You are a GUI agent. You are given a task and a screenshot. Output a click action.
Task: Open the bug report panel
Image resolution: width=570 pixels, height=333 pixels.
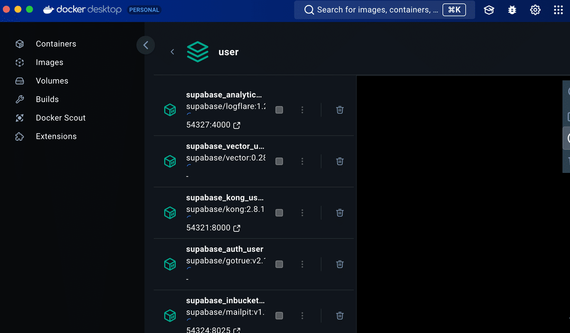[512, 10]
